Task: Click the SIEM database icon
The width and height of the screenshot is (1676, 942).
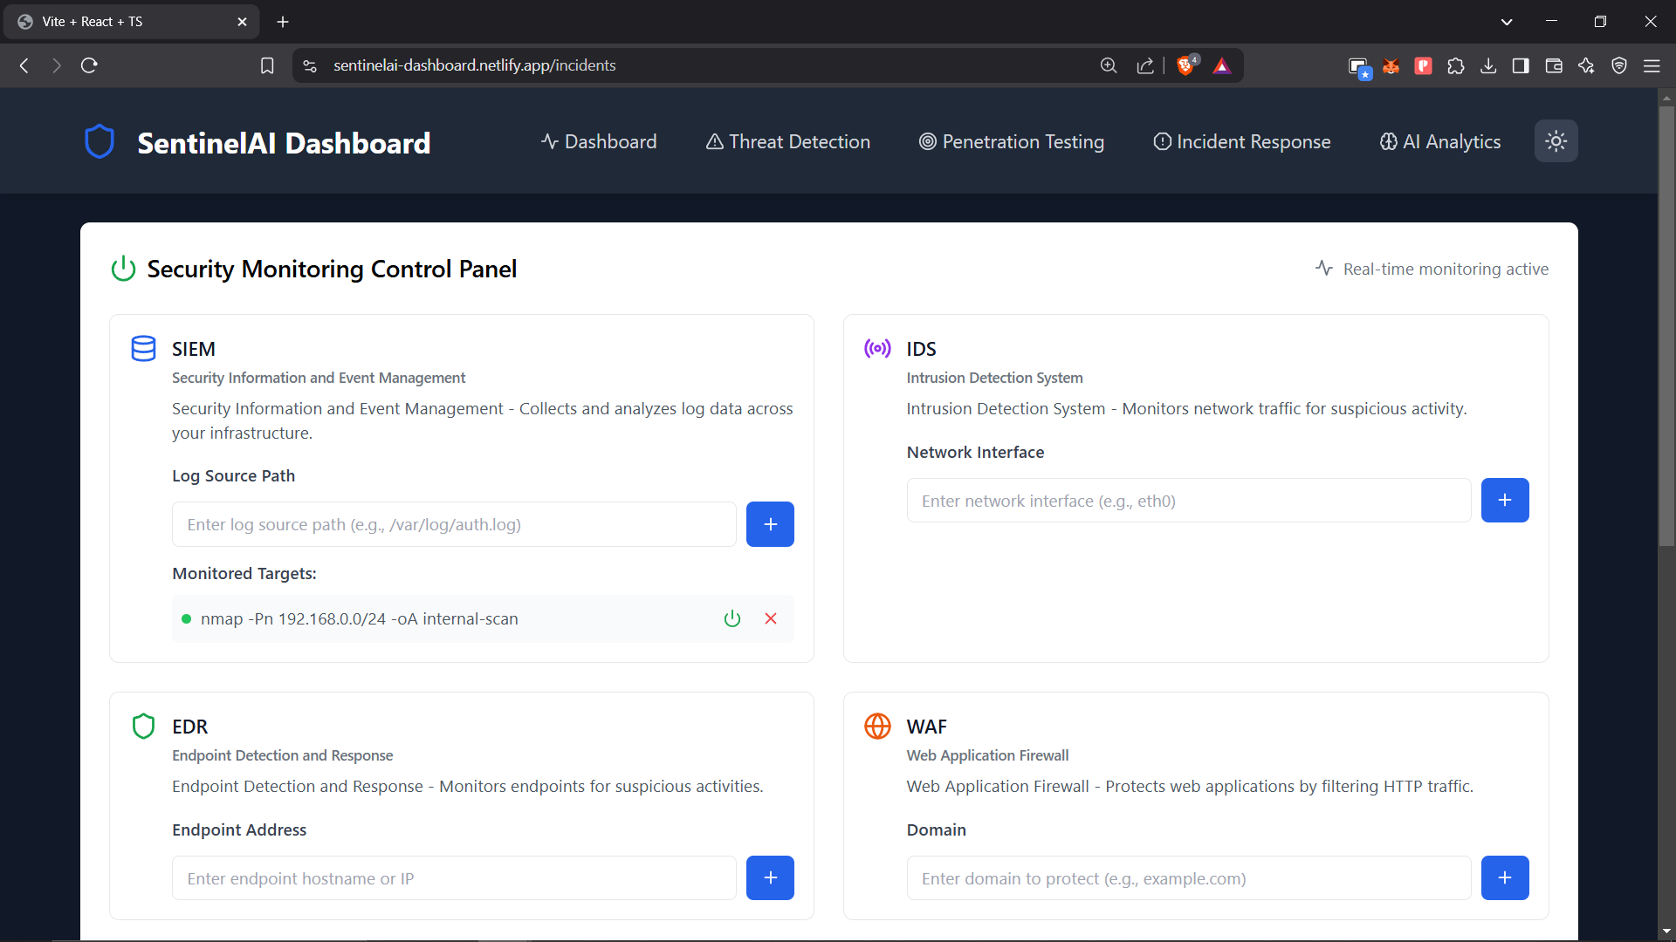Action: tap(142, 348)
